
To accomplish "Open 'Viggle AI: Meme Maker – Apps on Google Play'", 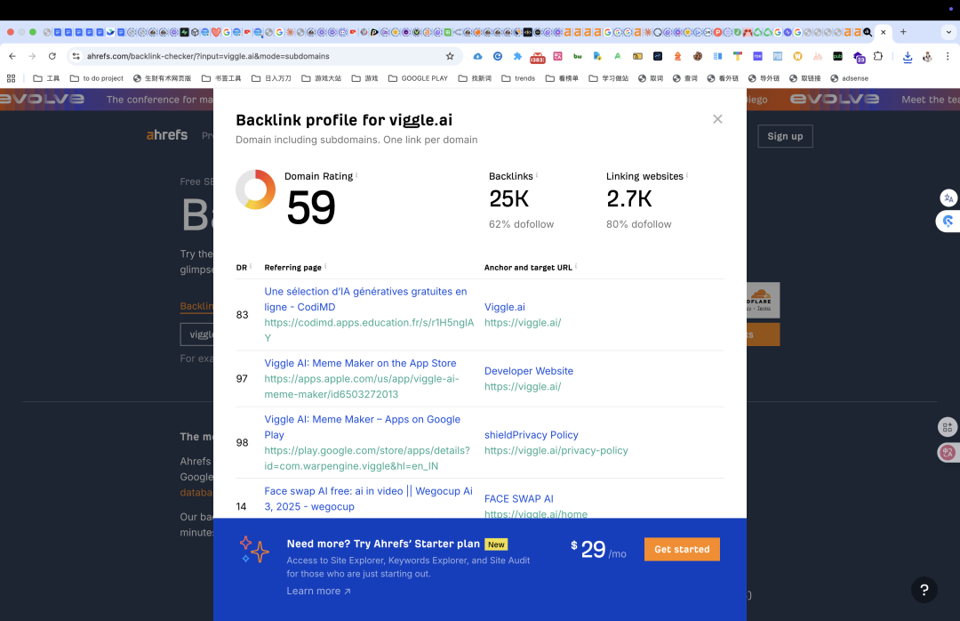I will point(363,427).
